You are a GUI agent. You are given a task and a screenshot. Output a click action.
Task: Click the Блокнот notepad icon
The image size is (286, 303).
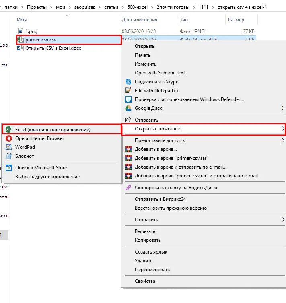click(x=9, y=156)
